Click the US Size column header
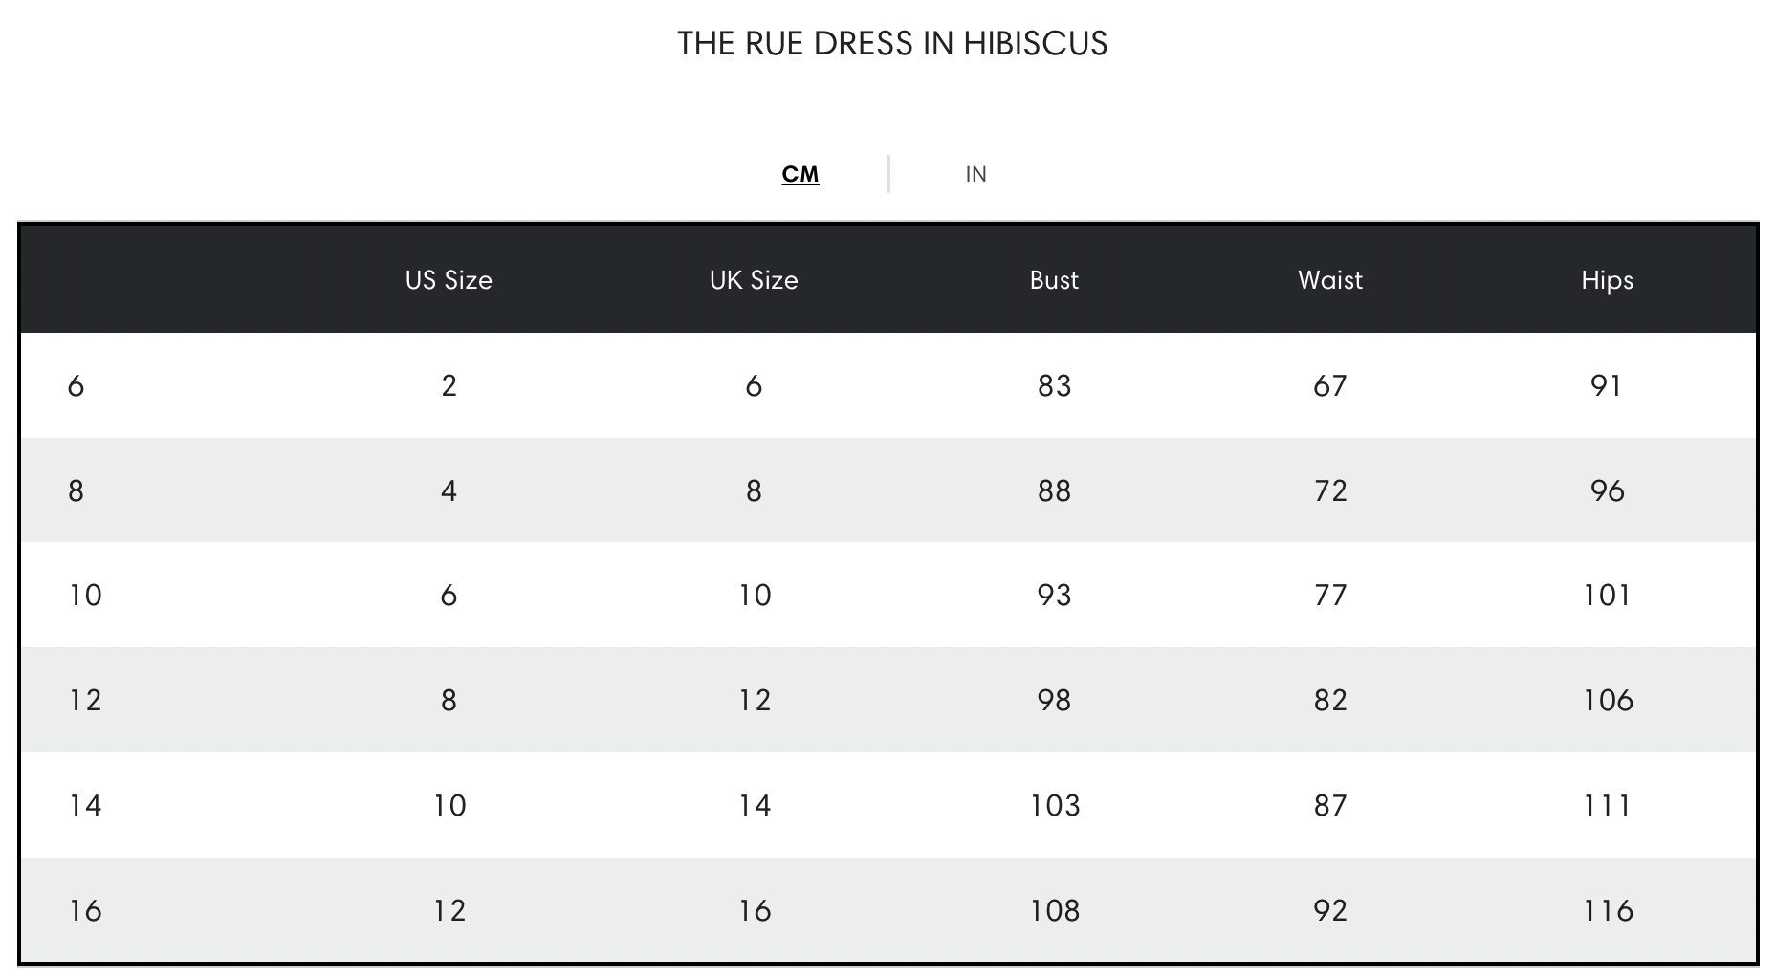Screen dimensions: 1775x979 [x=449, y=280]
